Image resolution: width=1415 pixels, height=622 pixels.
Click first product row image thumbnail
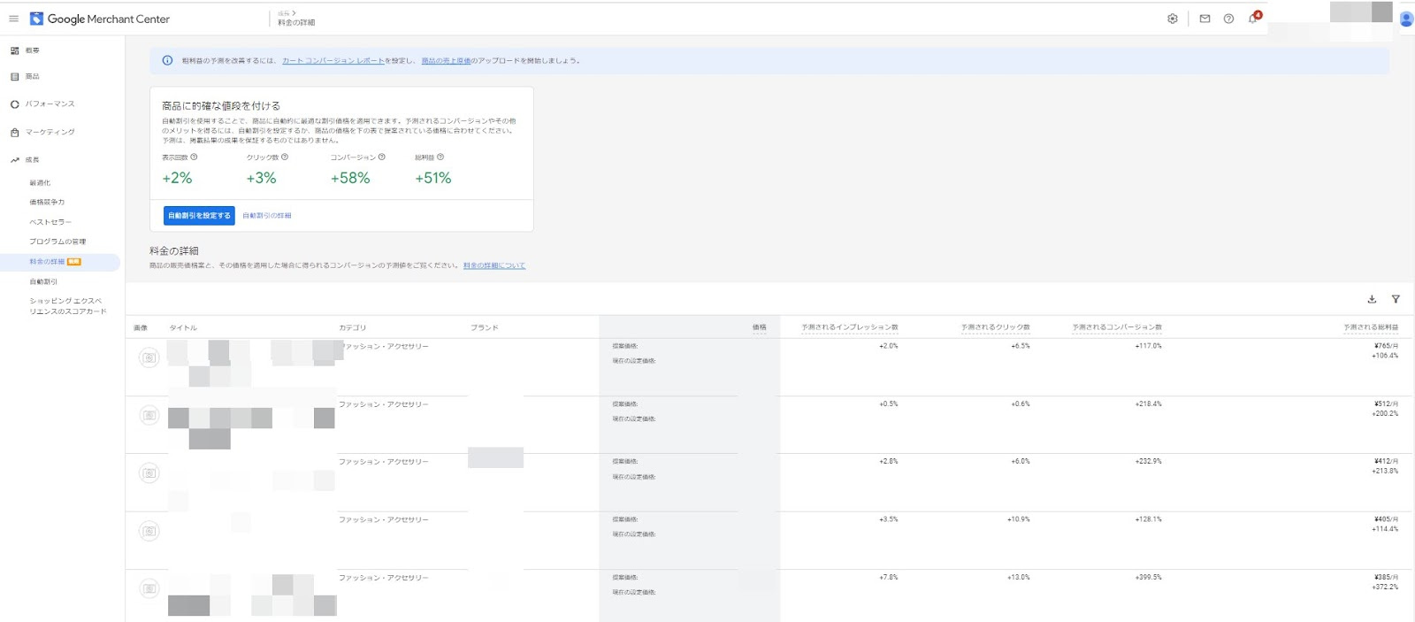tap(149, 357)
